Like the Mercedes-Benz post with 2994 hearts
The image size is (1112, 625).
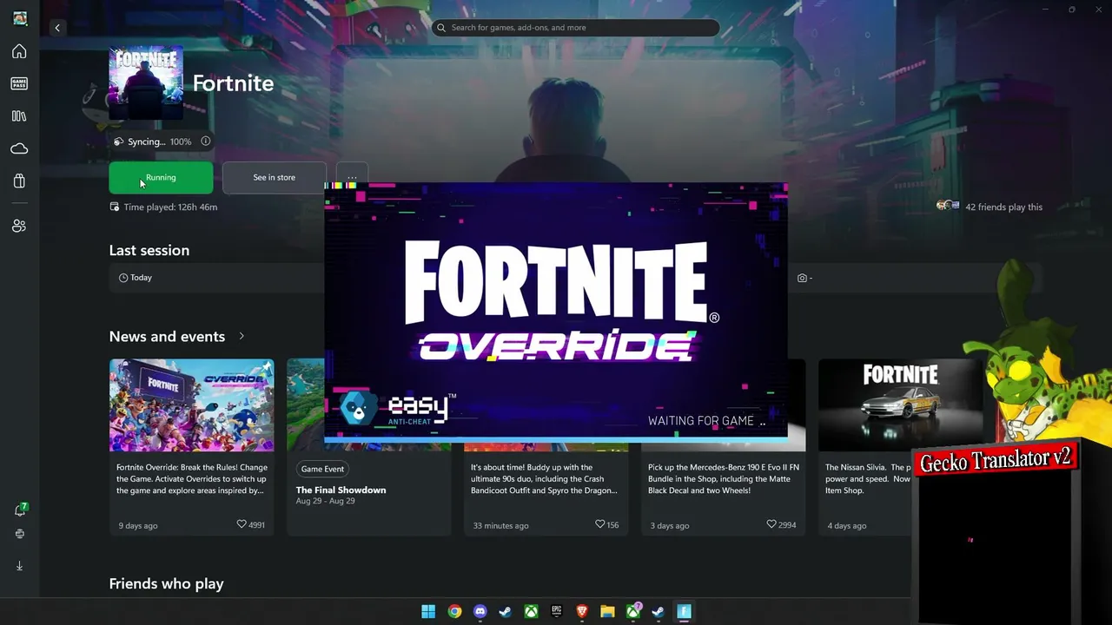point(771,524)
